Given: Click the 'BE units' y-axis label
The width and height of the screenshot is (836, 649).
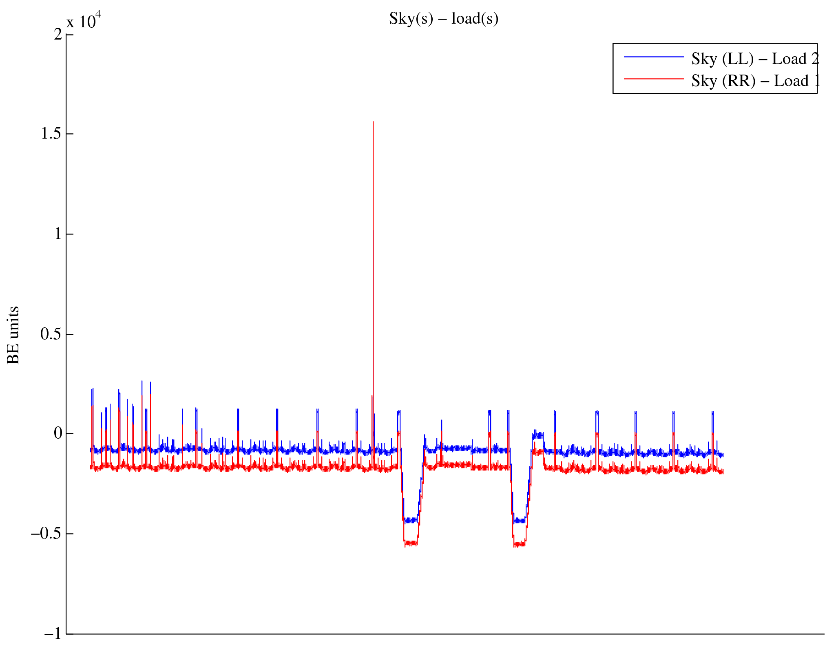Looking at the screenshot, I should [x=13, y=335].
